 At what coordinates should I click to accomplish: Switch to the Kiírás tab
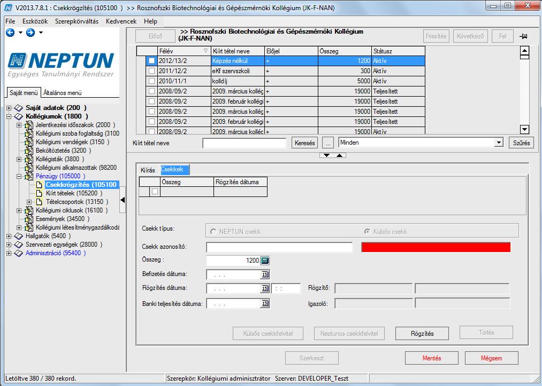148,170
